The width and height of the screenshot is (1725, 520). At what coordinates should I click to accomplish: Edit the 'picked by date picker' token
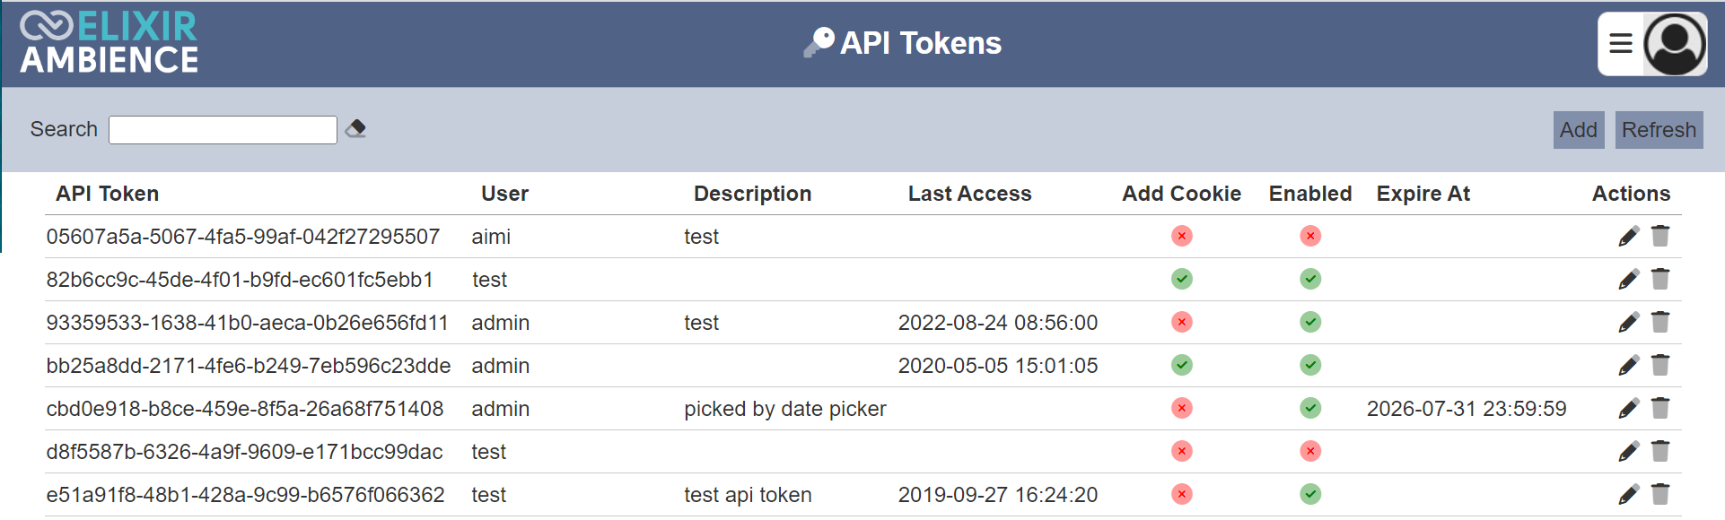[x=1628, y=408]
